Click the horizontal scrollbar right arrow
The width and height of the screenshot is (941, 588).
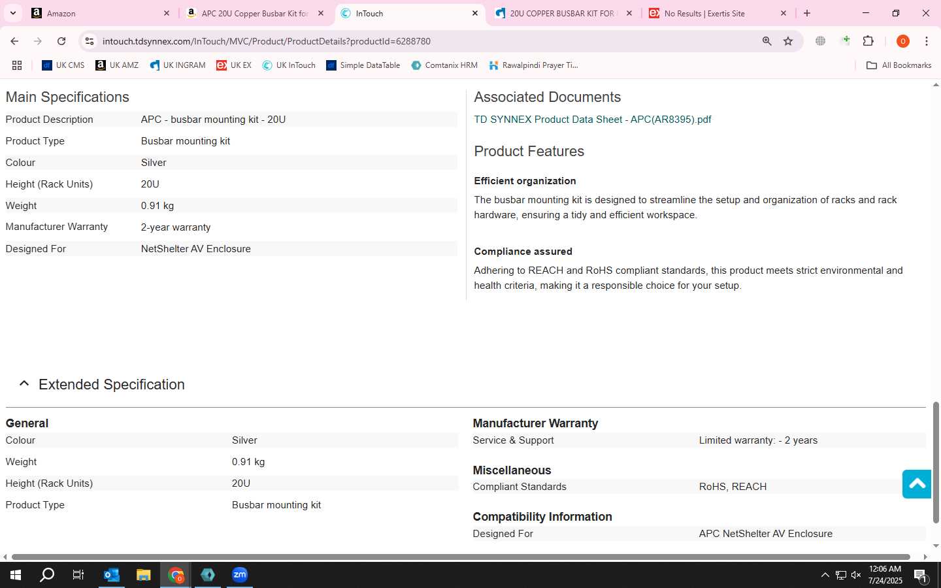click(925, 557)
